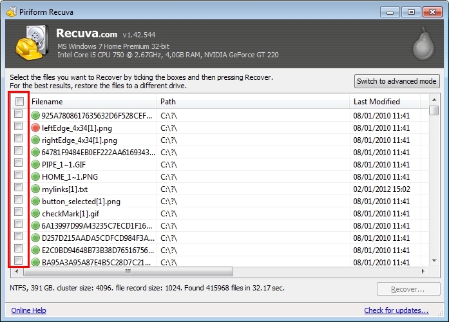The image size is (449, 322).
Task: Sort by Last Modified column header
Action: point(385,101)
